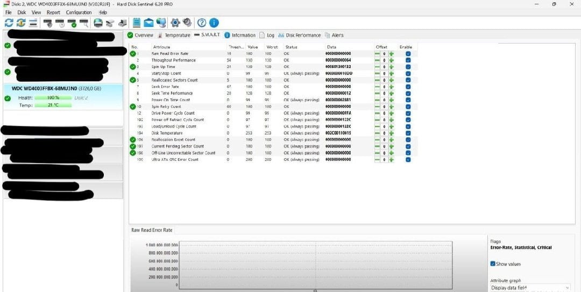Viewport: 581px width, 292px height.
Task: Sort by the Data column header
Action: coord(331,47)
